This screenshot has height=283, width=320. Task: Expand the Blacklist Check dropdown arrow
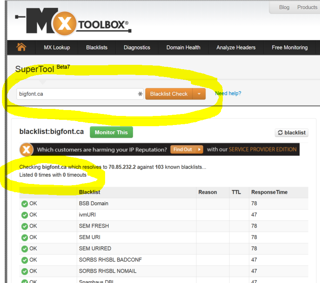(x=199, y=94)
